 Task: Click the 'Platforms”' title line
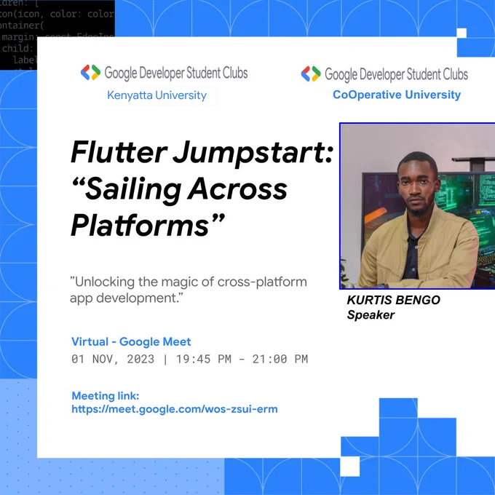pyautogui.click(x=148, y=226)
